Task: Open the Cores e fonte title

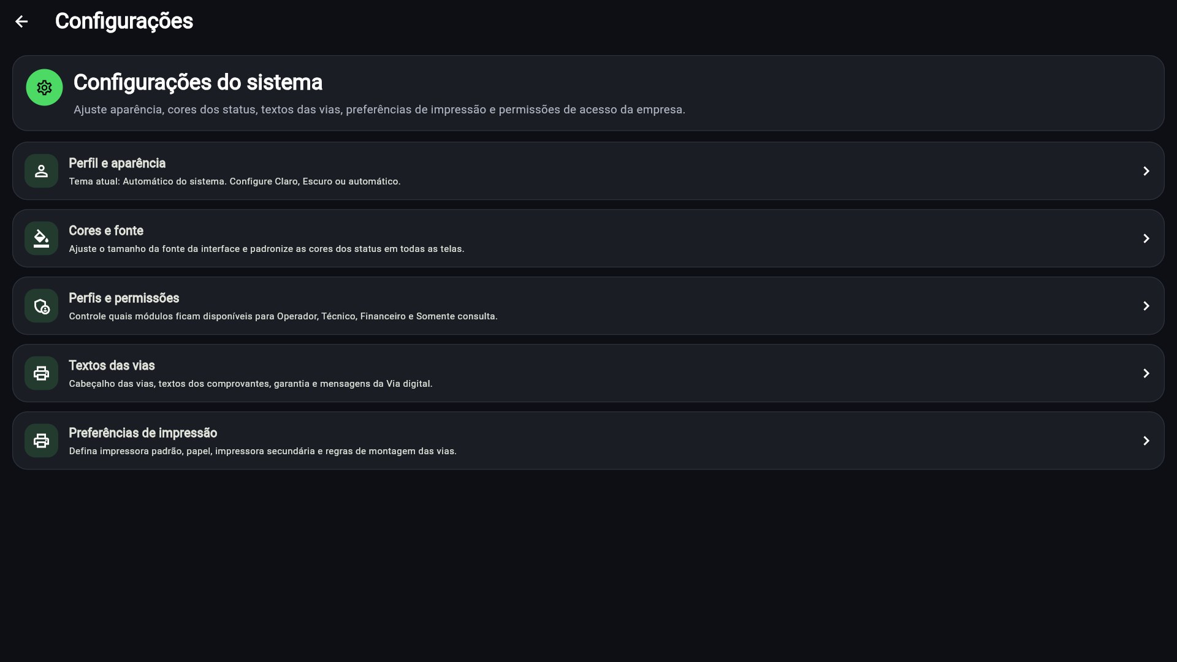Action: [106, 230]
